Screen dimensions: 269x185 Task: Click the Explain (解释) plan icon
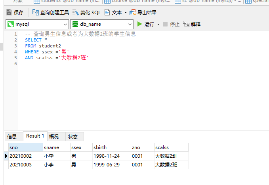pos(186,24)
